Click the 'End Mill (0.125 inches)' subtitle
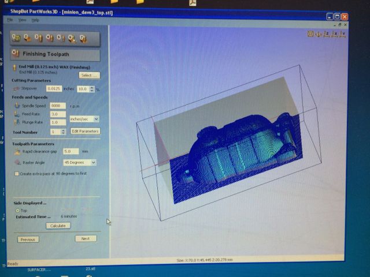Viewport: 370px width, 277px height. (38, 72)
